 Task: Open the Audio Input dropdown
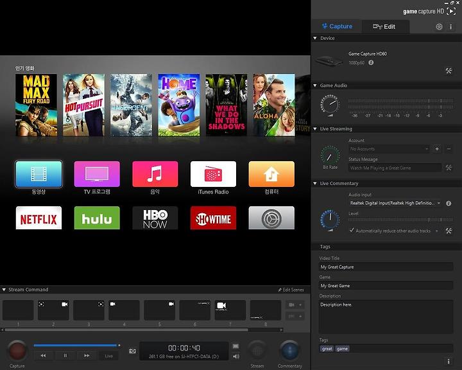point(395,203)
